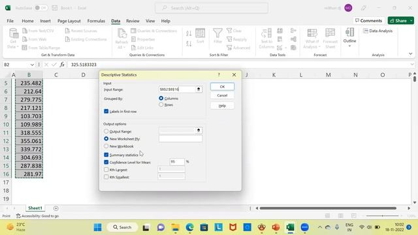The image size is (418, 235).
Task: Toggle the AutoSave switch
Action: 41,8
